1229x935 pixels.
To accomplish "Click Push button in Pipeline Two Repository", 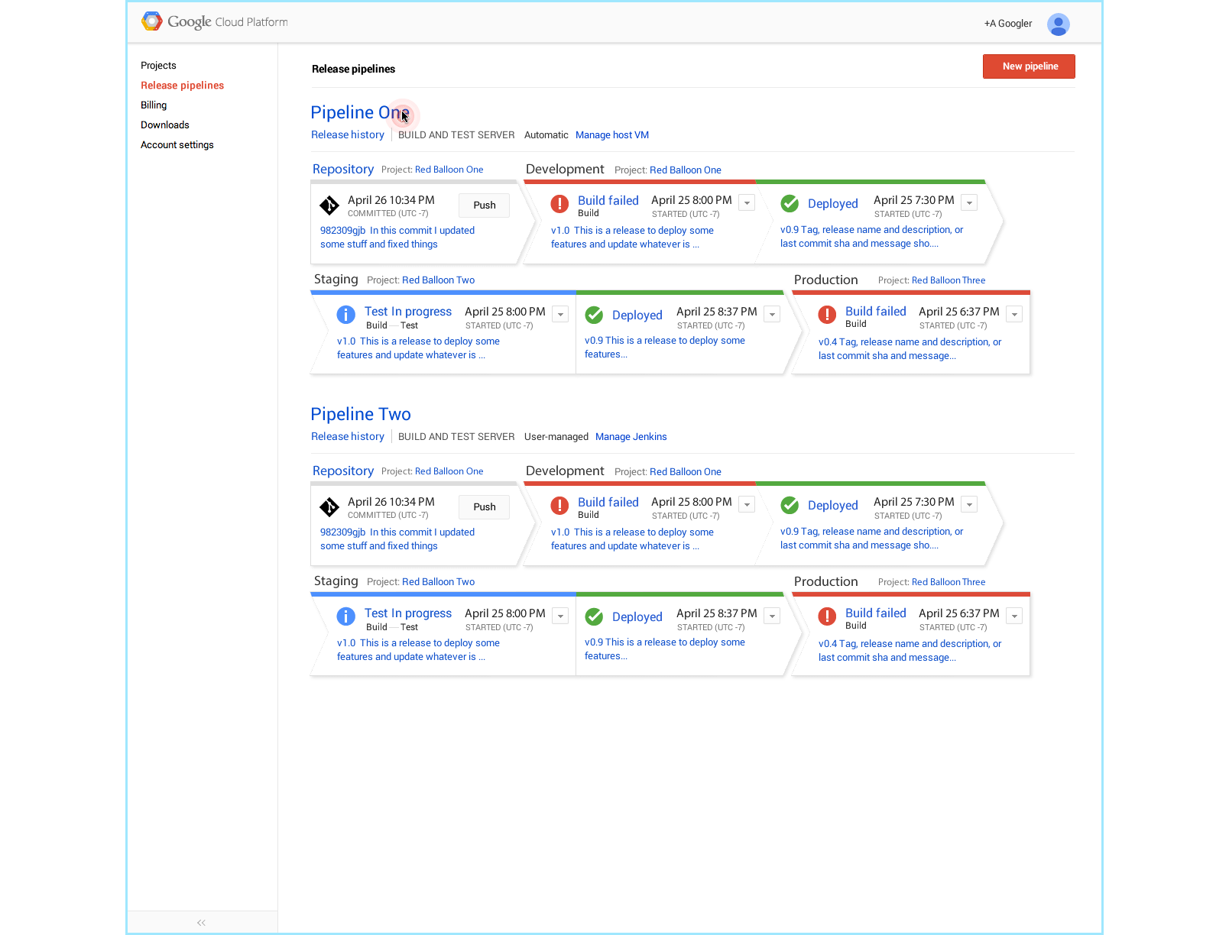I will click(x=485, y=507).
